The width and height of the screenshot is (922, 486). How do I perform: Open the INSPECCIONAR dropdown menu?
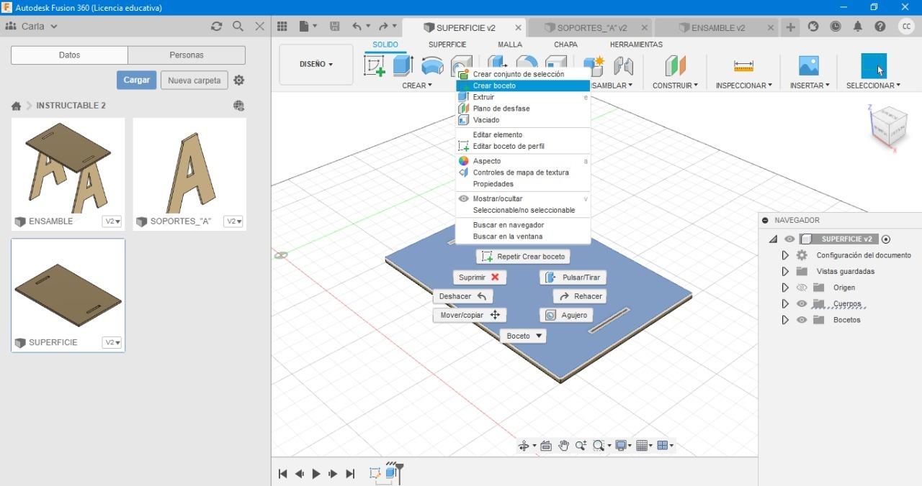point(743,86)
